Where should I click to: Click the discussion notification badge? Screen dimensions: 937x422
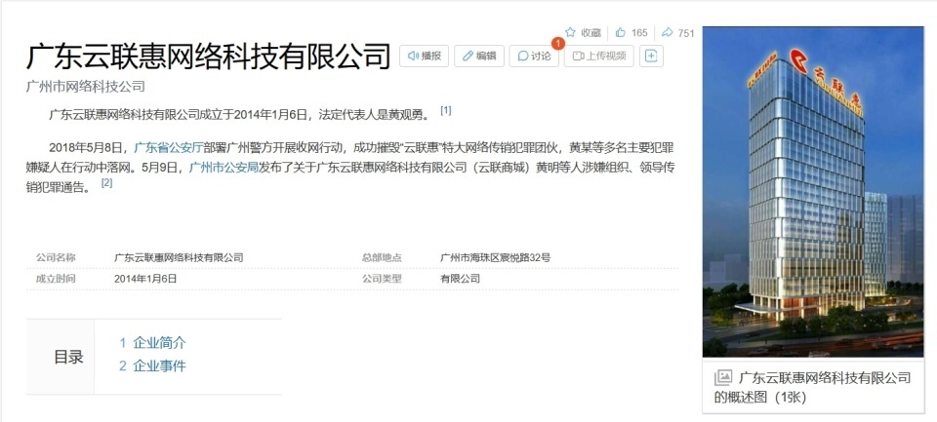pyautogui.click(x=557, y=44)
